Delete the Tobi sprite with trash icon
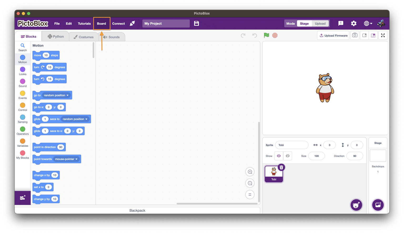 click(281, 167)
